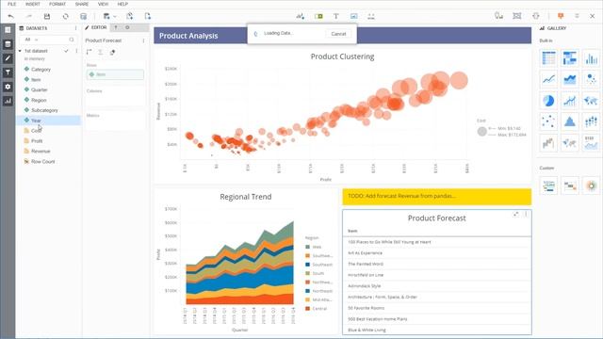Open the All object-type dropdown in Datasets
The height and width of the screenshot is (339, 603).
point(31,40)
